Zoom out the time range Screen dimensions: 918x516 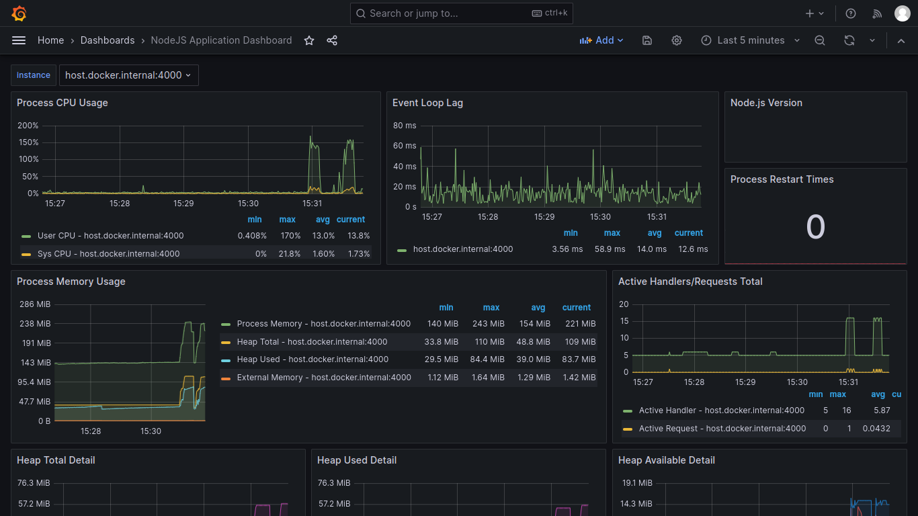820,40
